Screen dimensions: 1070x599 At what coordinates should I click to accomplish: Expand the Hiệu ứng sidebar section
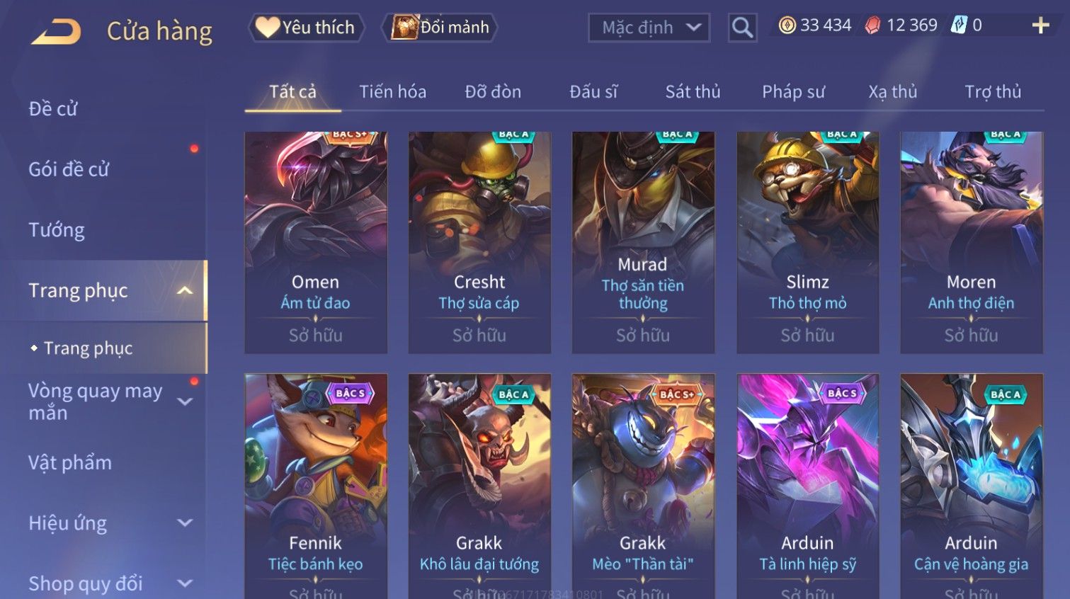tap(185, 523)
